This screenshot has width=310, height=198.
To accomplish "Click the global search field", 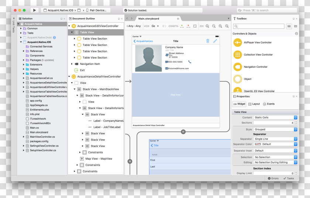I will (267, 10).
